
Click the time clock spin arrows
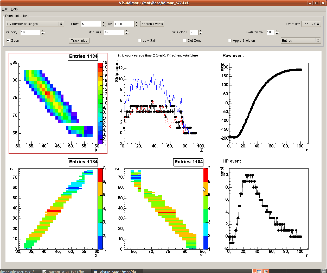200,32
